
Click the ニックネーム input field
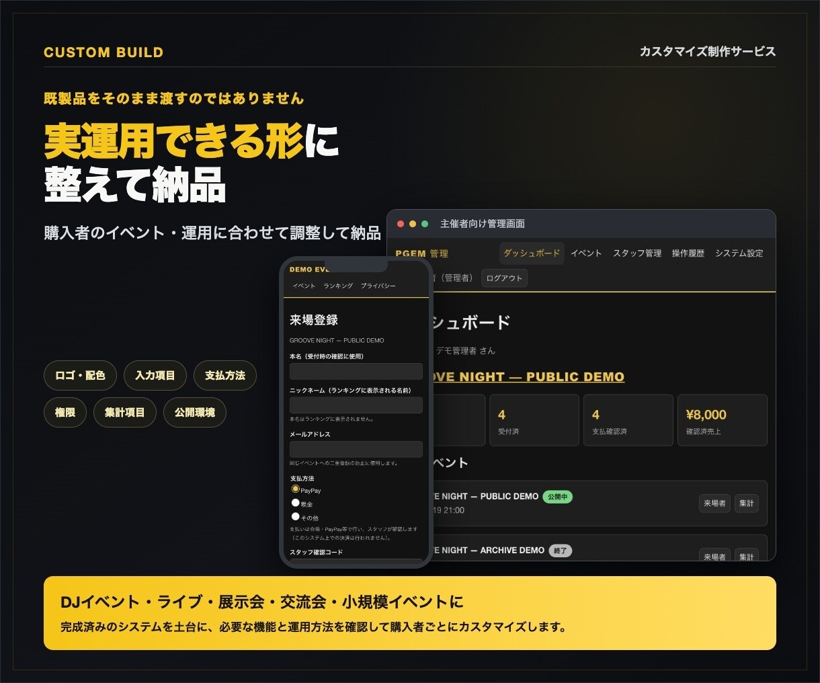356,405
